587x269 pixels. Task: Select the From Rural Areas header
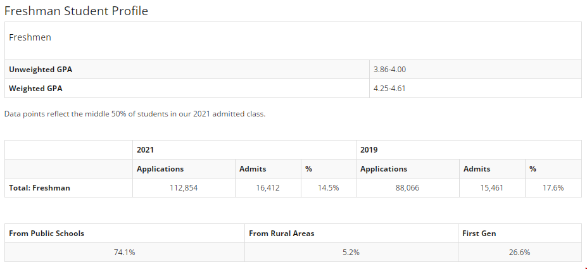[x=281, y=234]
